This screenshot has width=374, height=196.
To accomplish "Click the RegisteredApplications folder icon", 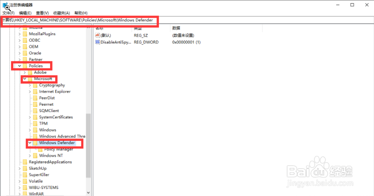I will [25, 162].
